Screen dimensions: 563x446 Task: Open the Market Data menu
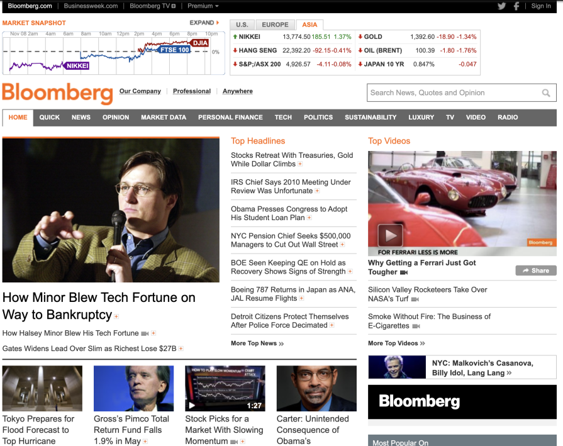(164, 118)
